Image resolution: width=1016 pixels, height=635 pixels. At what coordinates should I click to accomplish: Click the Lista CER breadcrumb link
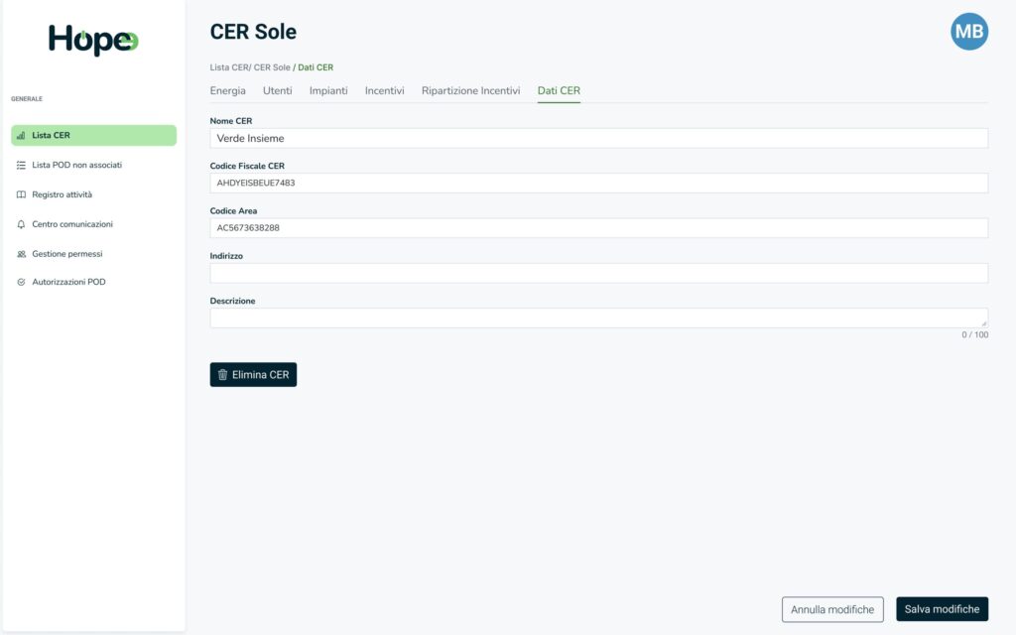pos(229,67)
